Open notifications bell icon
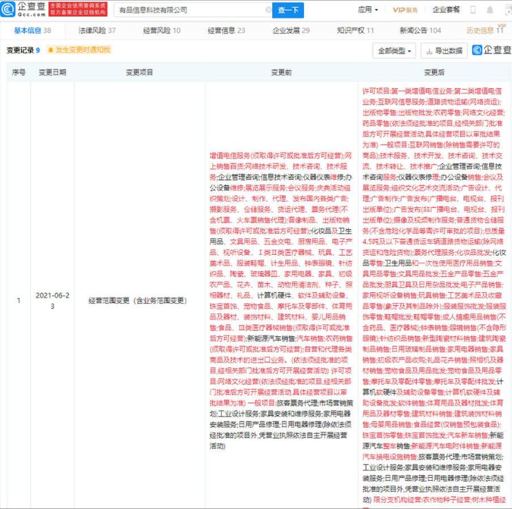The image size is (512, 509). 490,10
